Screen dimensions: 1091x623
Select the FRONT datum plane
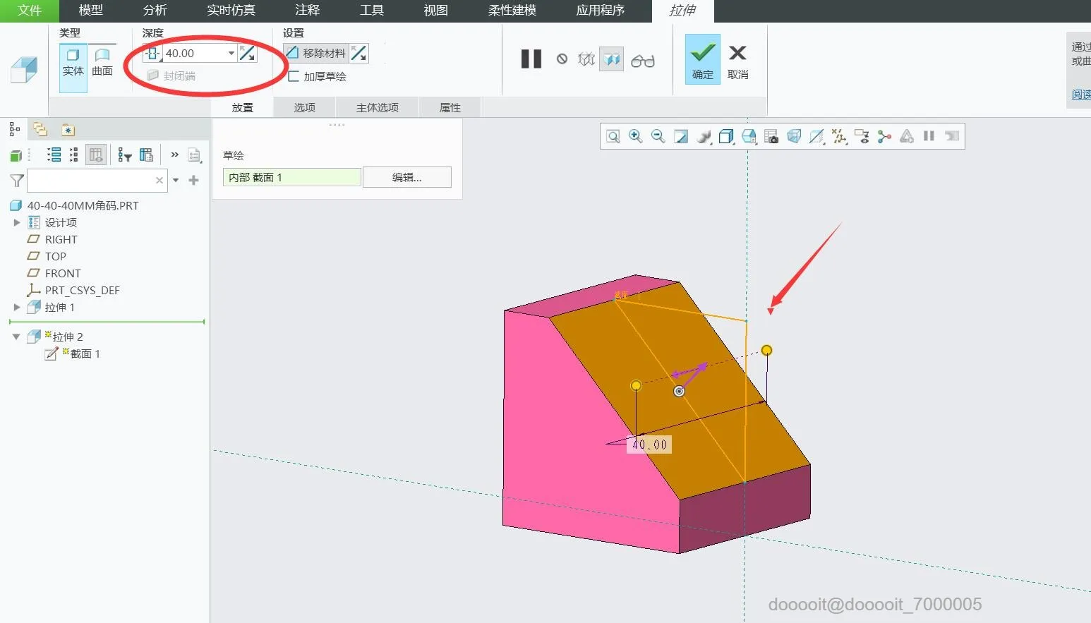click(x=63, y=273)
